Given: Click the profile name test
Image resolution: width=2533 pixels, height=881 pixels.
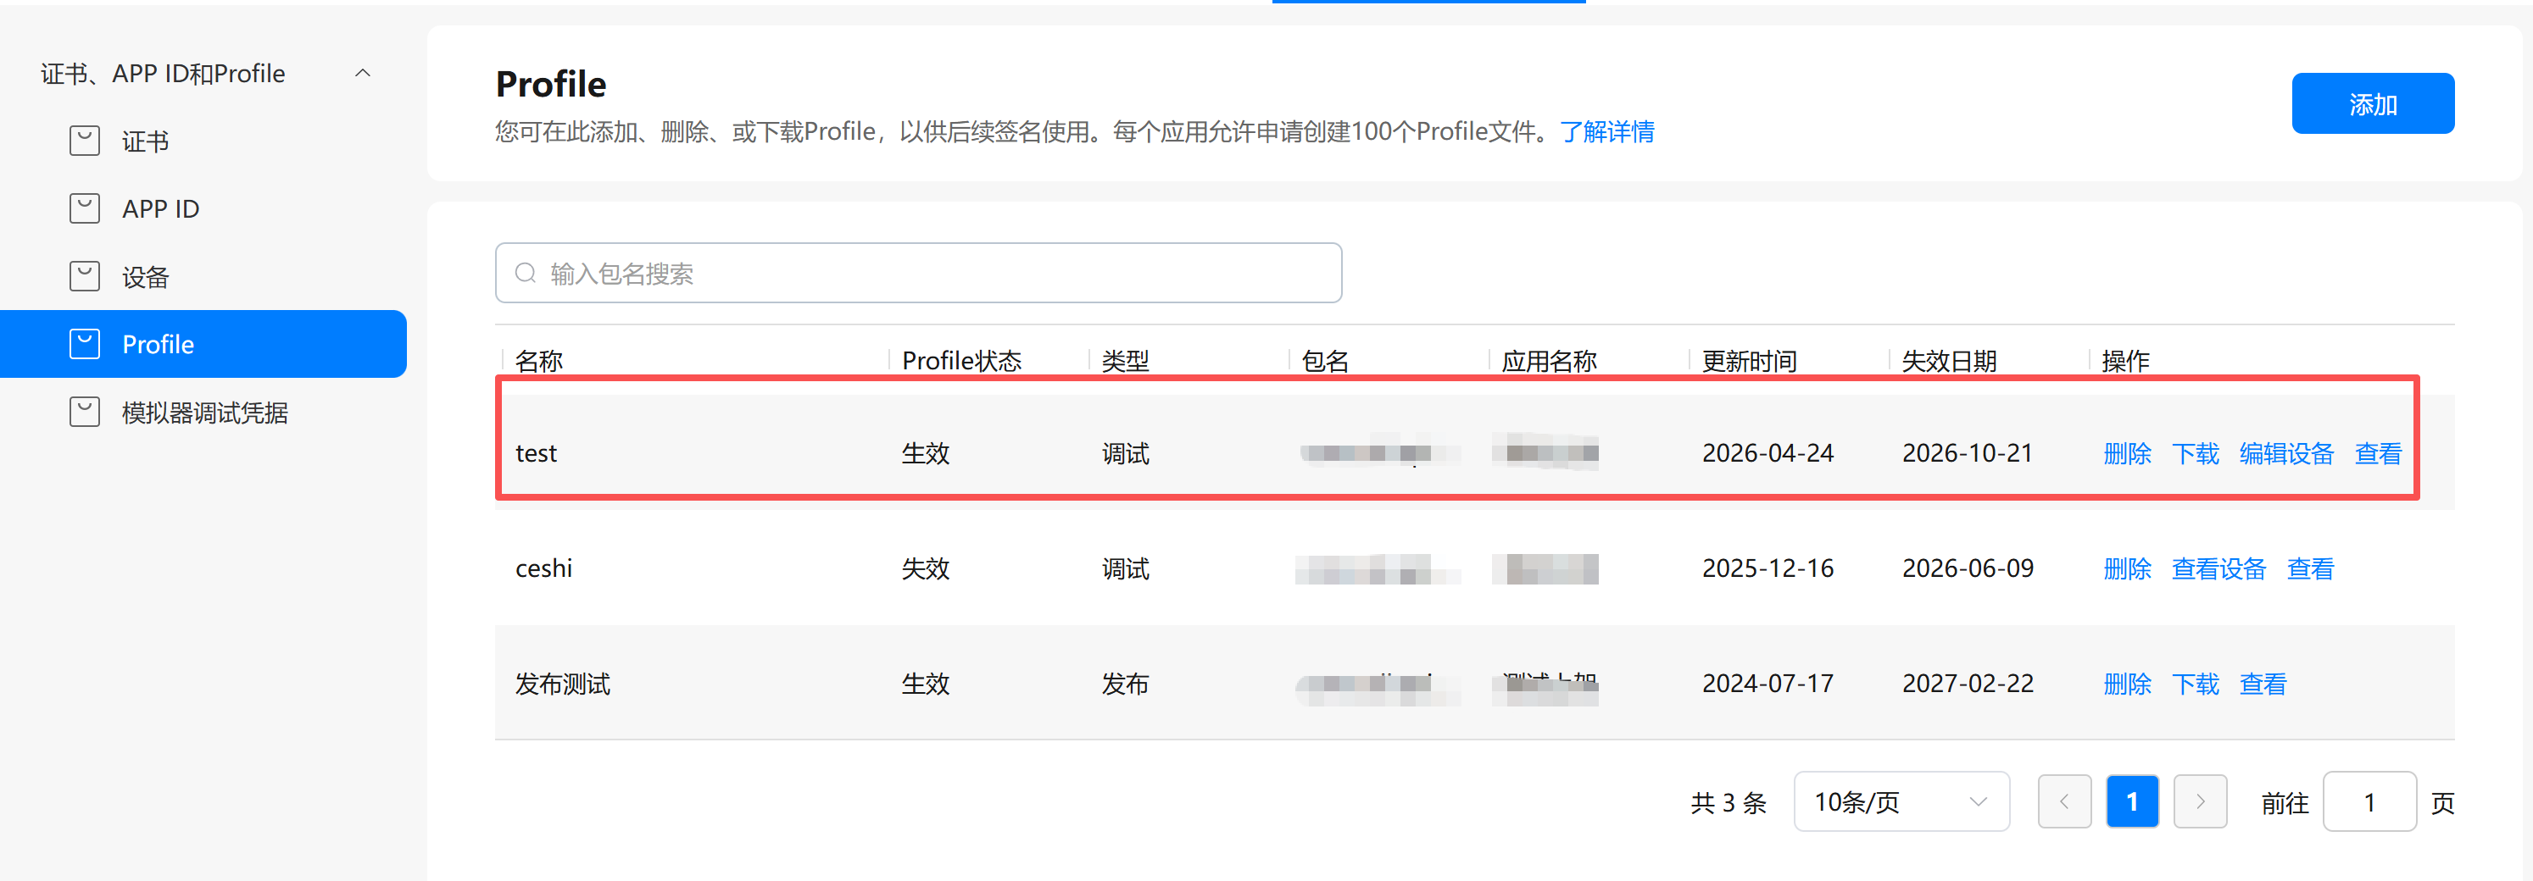Looking at the screenshot, I should pyautogui.click(x=536, y=452).
